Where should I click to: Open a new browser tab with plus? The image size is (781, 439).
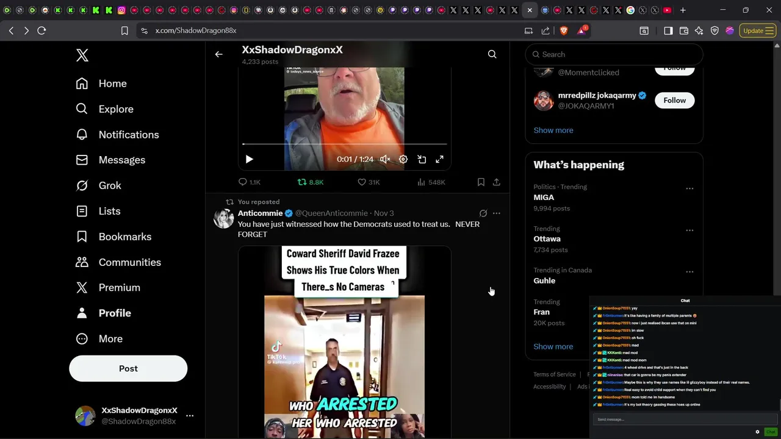pos(683,10)
